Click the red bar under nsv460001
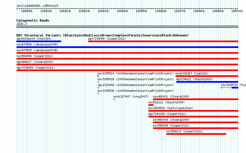246x153 pixels. [x=196, y=99]
